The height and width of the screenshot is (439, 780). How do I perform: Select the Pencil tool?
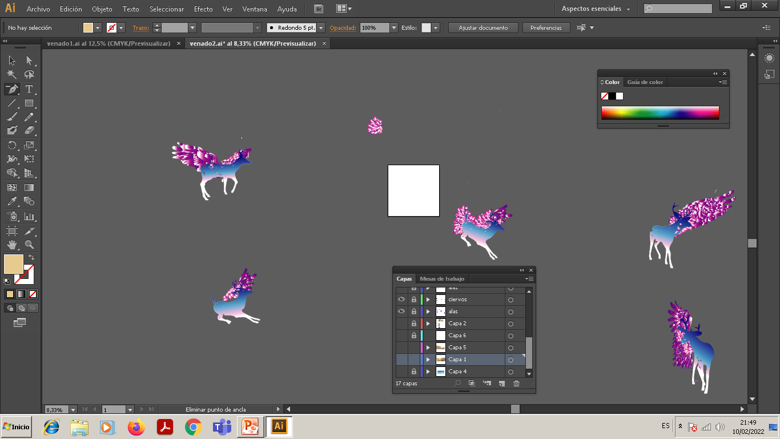[29, 117]
